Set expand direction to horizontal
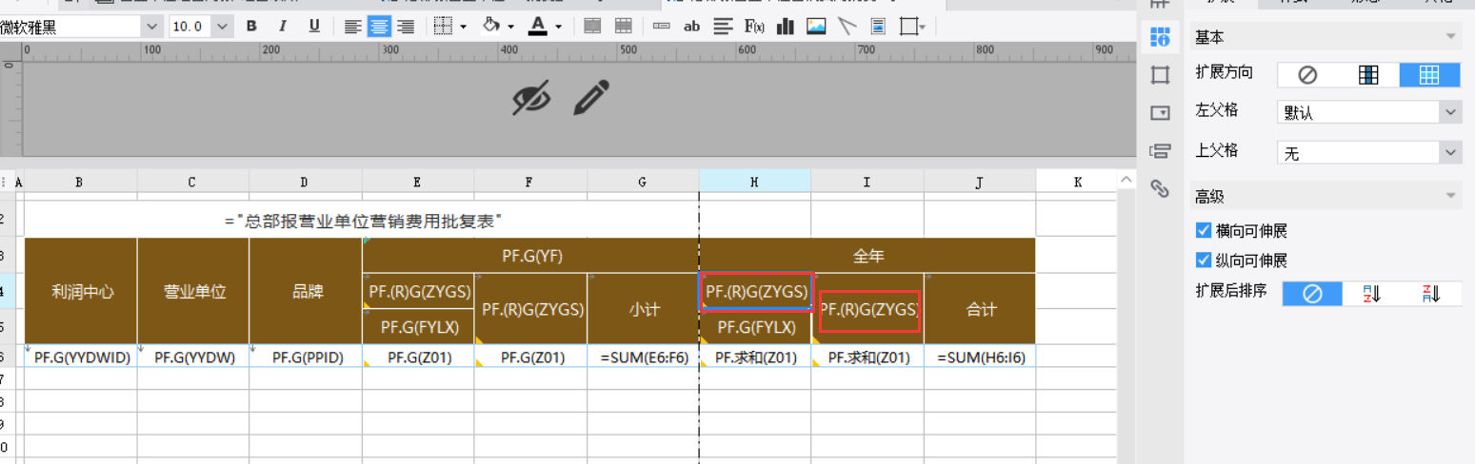 [1429, 75]
